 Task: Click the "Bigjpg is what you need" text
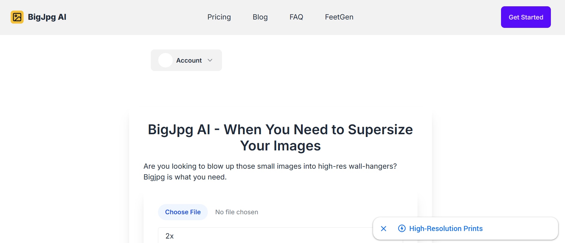pyautogui.click(x=185, y=177)
